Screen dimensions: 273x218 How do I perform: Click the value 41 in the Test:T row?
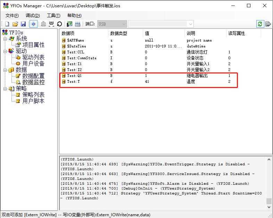[147, 82]
